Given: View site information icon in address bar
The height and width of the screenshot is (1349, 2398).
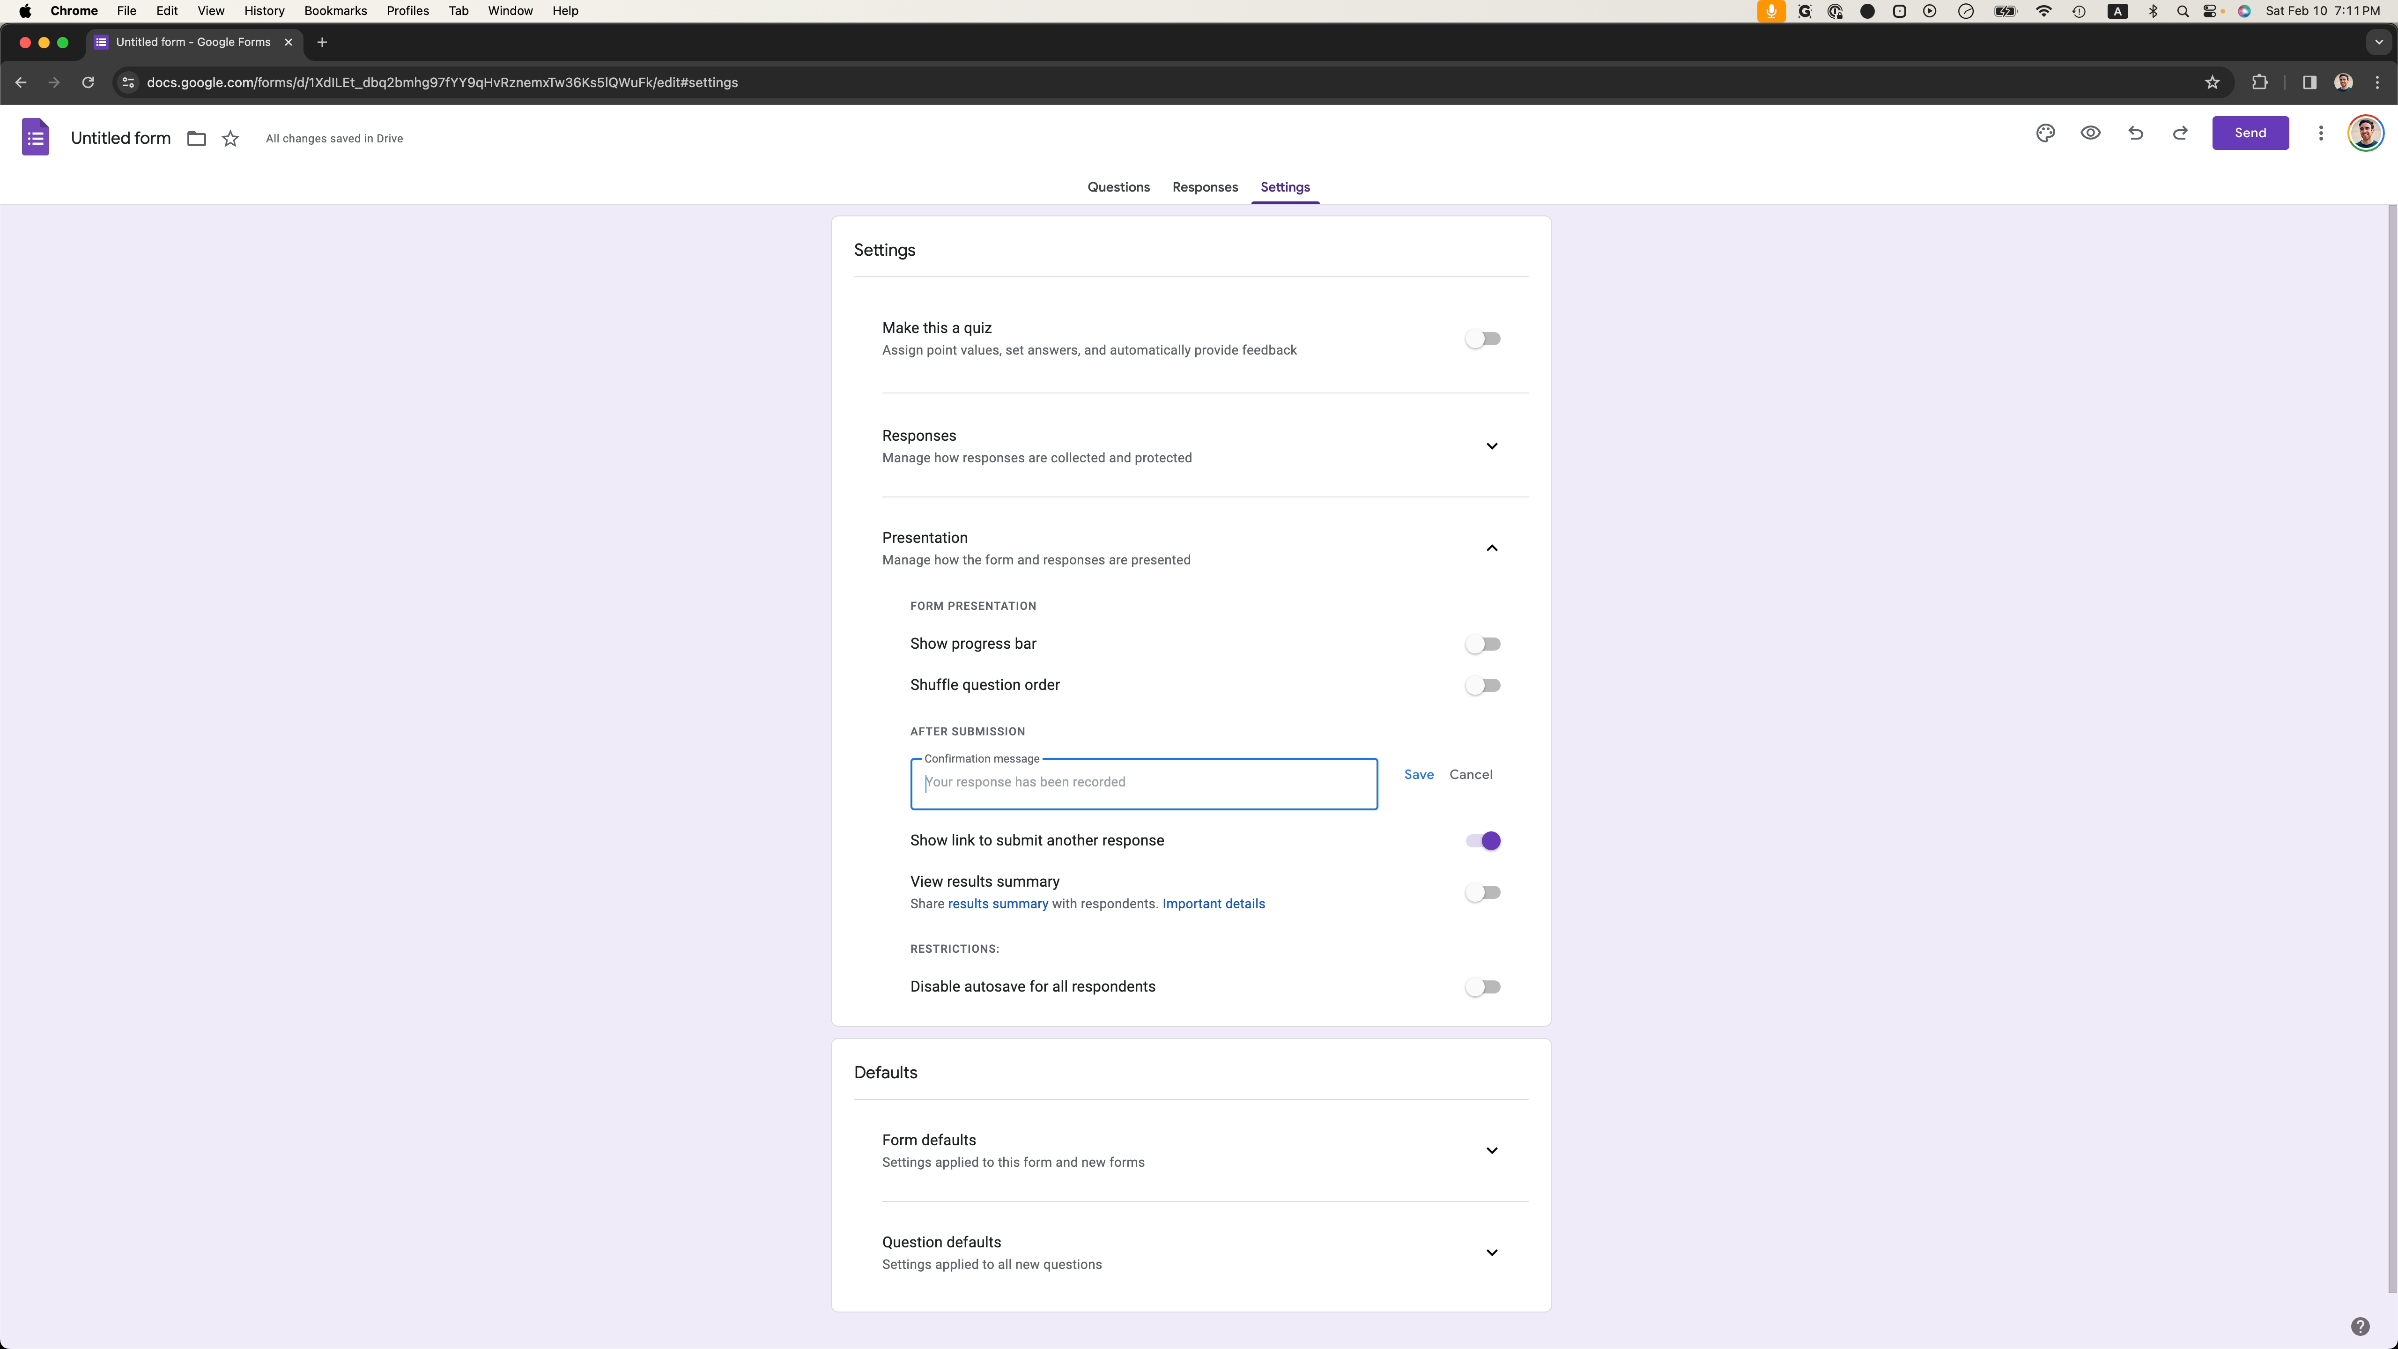Looking at the screenshot, I should click(x=128, y=83).
